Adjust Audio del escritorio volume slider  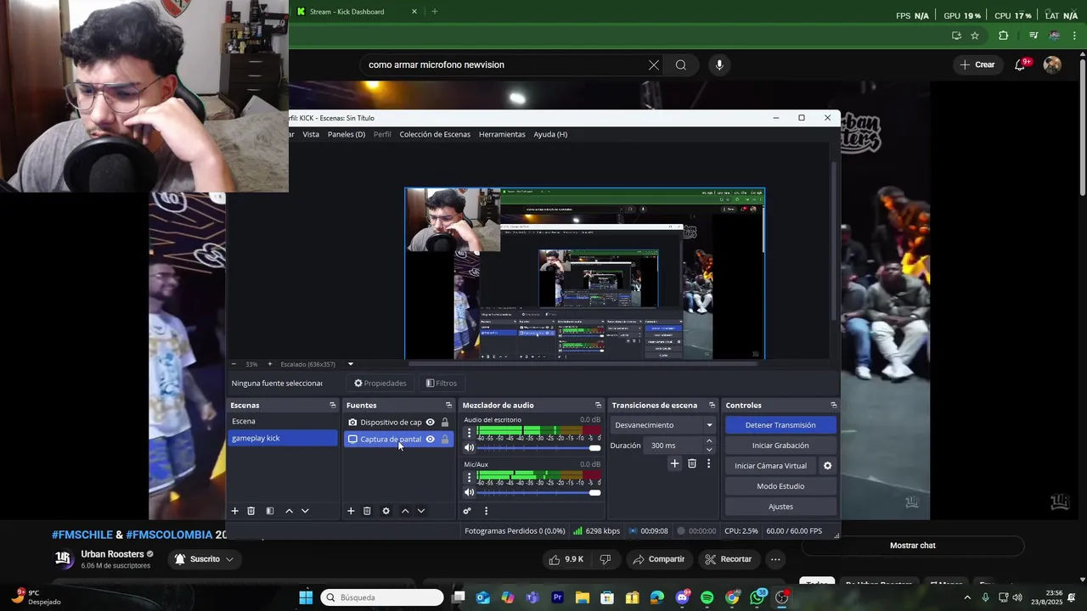[x=539, y=447]
